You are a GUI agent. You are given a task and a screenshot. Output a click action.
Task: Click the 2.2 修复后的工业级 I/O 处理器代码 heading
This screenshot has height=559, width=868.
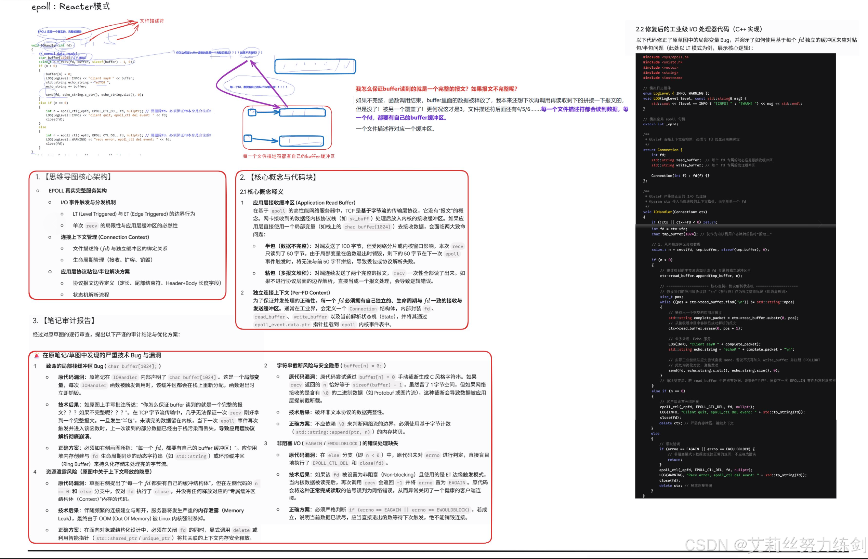pyautogui.click(x=699, y=29)
